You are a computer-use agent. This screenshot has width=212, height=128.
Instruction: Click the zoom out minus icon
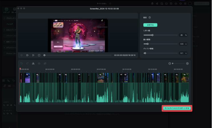[x=169, y=63]
